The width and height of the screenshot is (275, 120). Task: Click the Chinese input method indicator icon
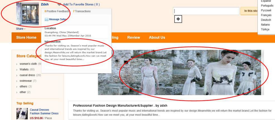point(178,19)
